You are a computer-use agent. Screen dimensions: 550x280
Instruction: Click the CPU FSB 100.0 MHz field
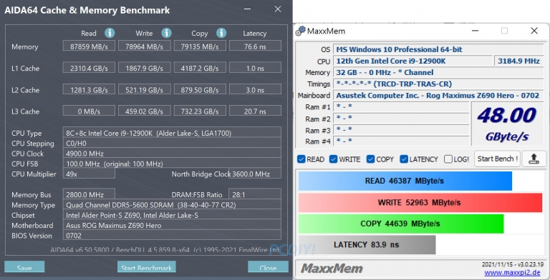pyautogui.click(x=172, y=163)
